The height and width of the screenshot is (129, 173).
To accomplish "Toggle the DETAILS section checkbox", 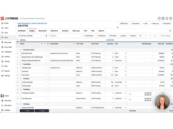I will (x=18, y=40).
